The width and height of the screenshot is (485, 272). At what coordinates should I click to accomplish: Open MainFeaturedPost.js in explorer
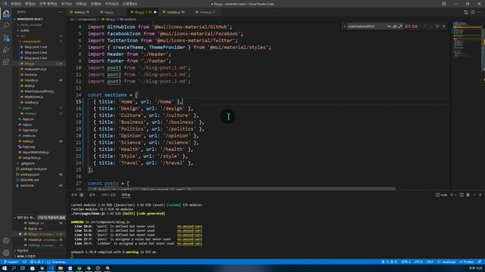pos(39,91)
